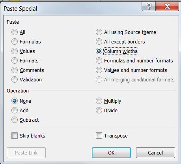
Task: Select the Add operation
Action: tap(15, 110)
